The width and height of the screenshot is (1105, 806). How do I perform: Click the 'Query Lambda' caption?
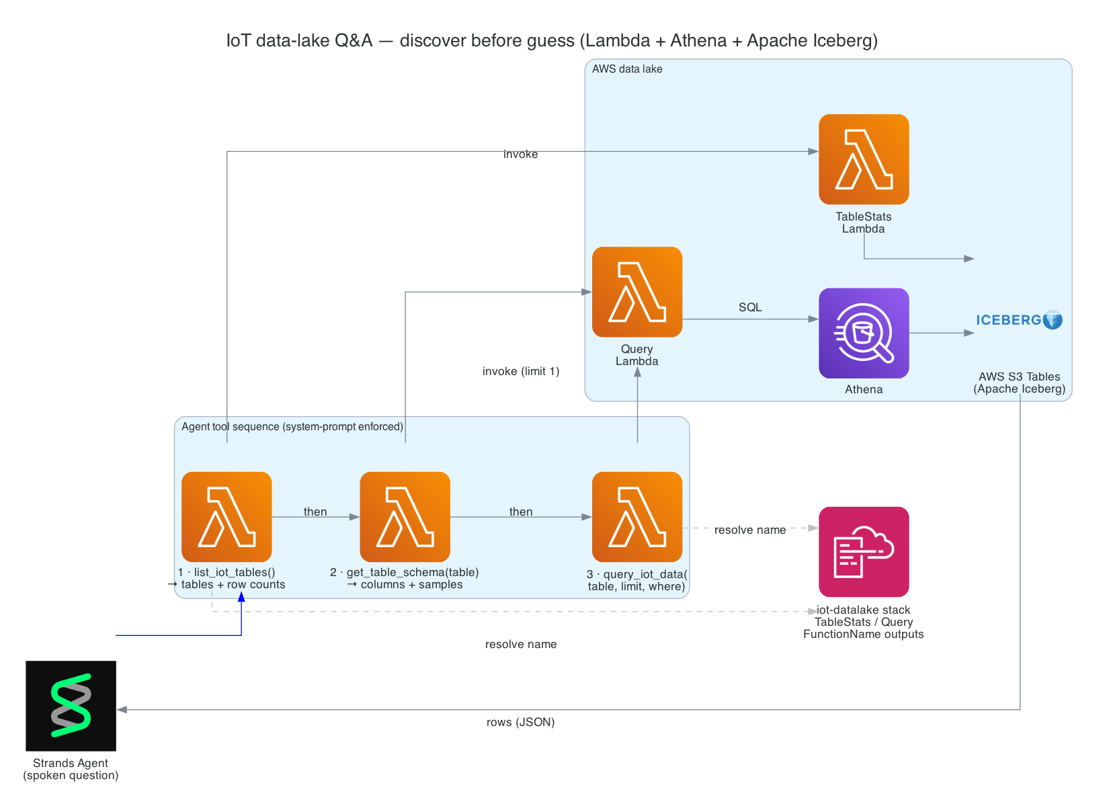coord(637,355)
